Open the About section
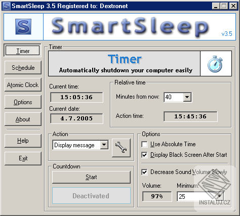The width and height of the screenshot is (240, 216). click(23, 119)
